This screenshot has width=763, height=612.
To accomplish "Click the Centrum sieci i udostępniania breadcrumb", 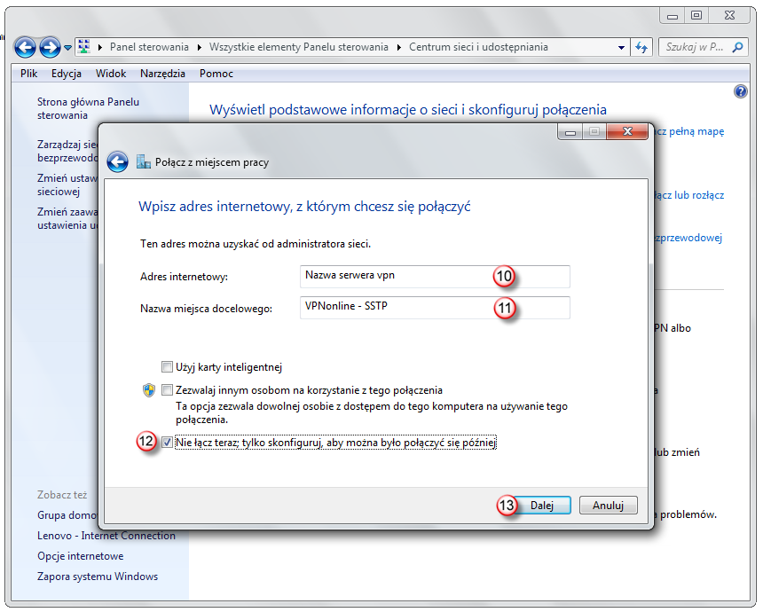I will coord(478,47).
